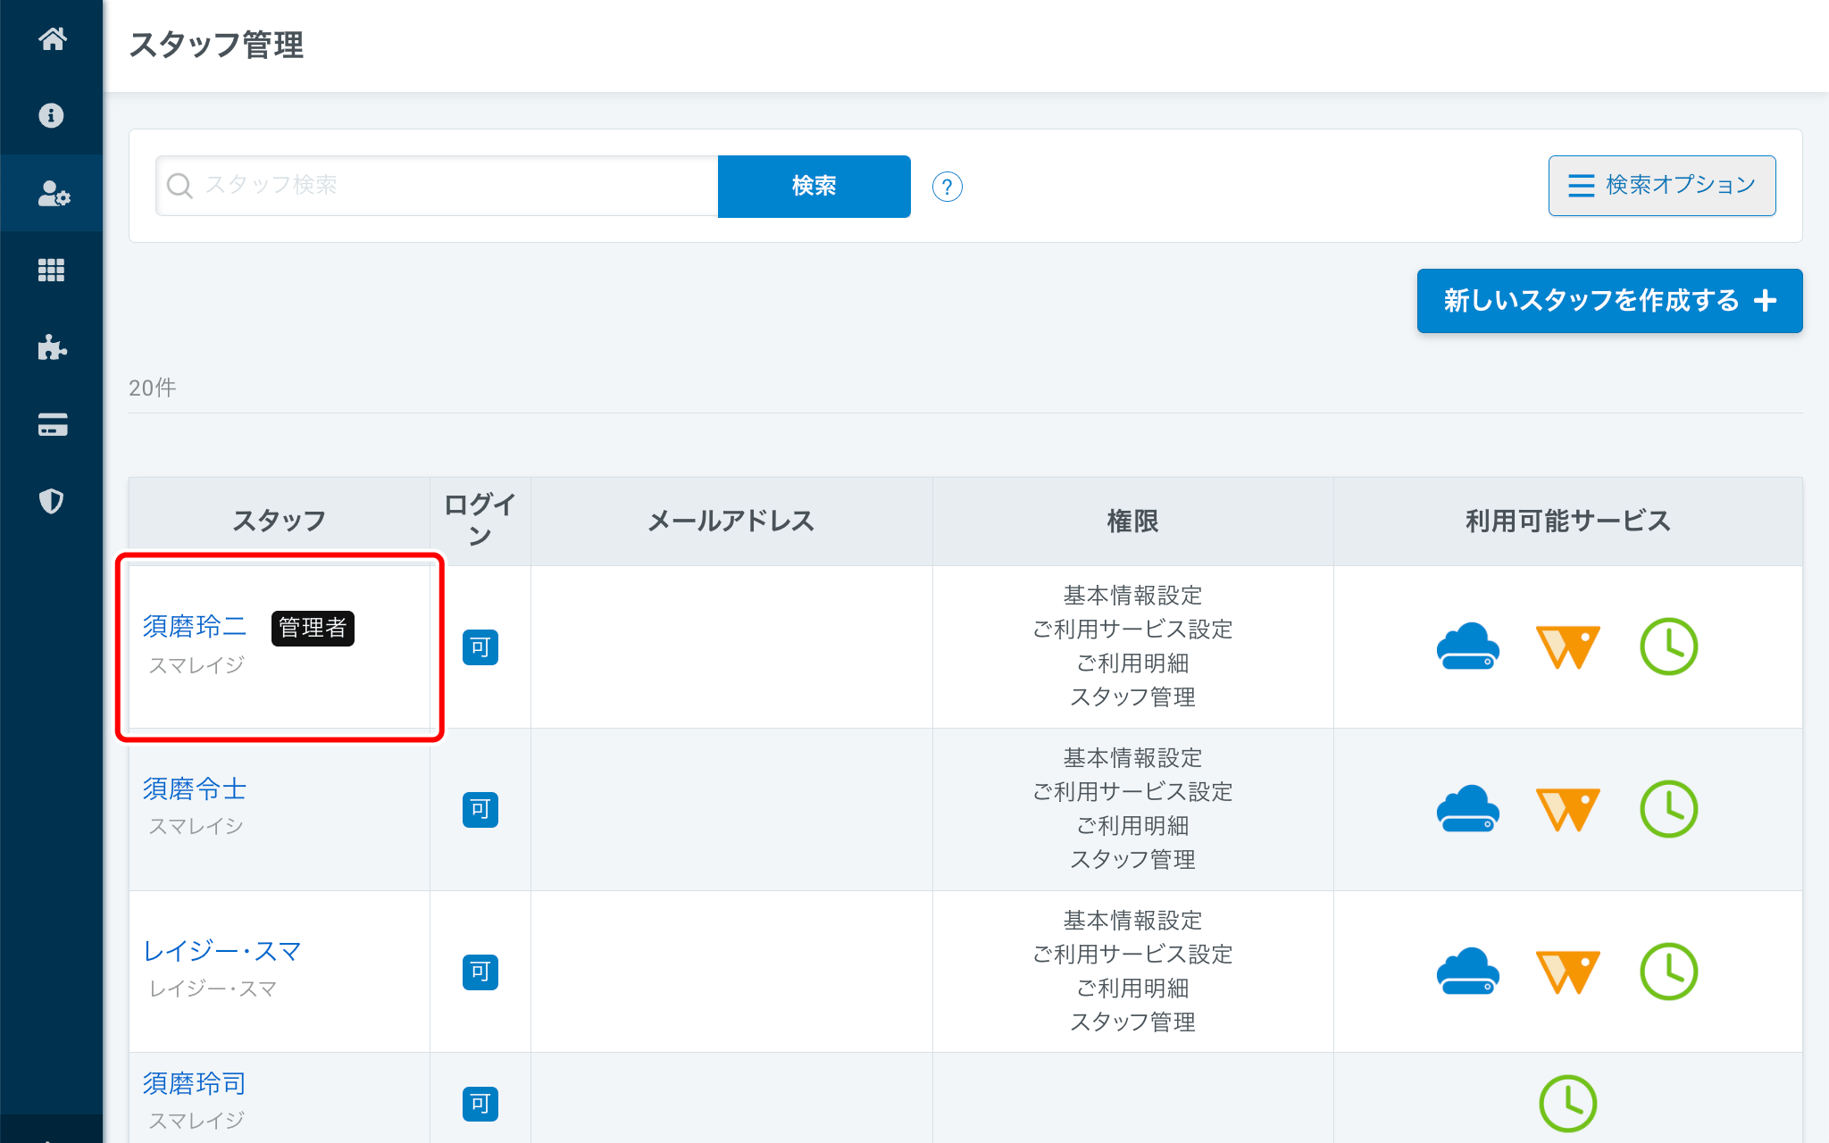This screenshot has height=1143, width=1829.
Task: Click the 権限 column header
Action: click(1132, 521)
